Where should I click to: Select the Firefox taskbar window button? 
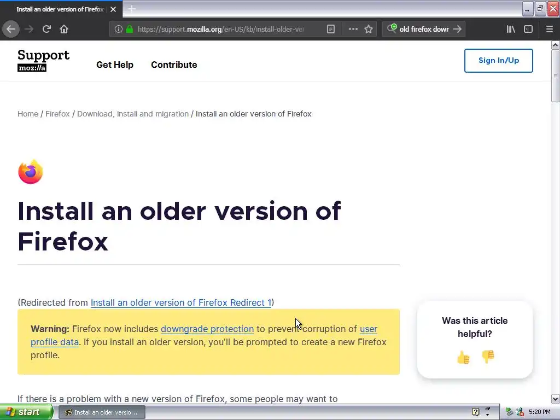pos(102,412)
